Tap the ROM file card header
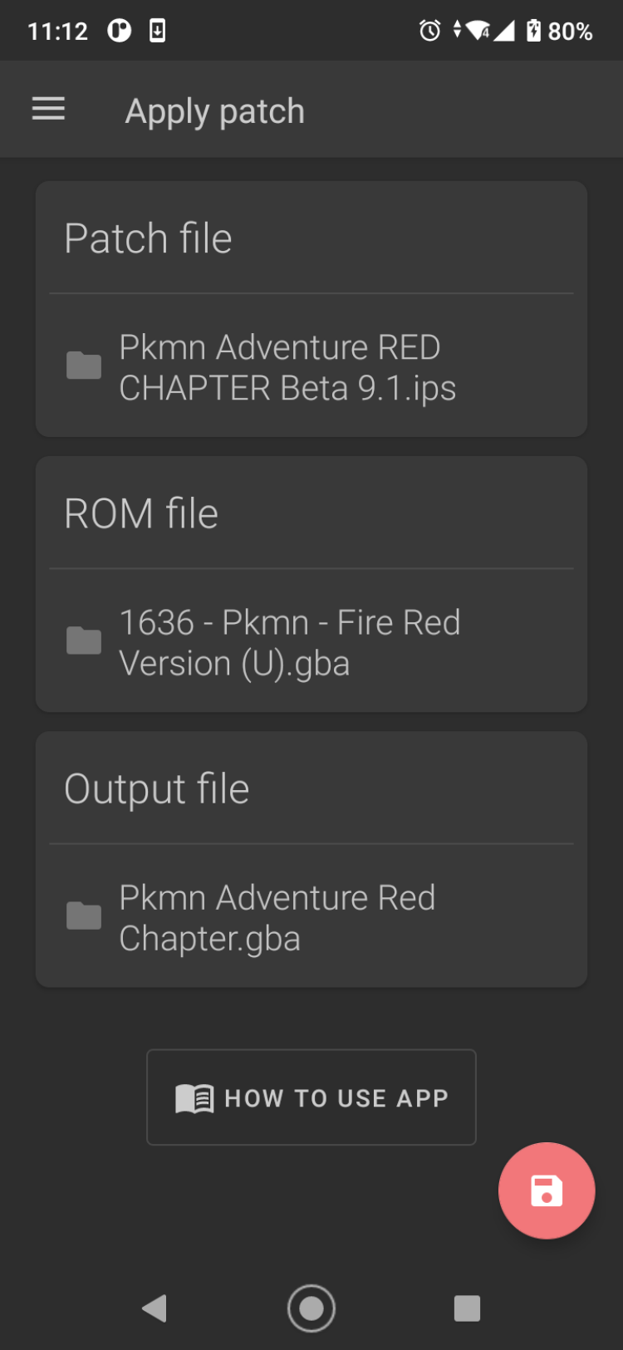This screenshot has height=1350, width=623. coord(141,513)
